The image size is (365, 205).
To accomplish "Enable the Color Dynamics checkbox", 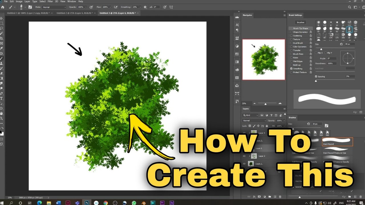I will point(291,47).
